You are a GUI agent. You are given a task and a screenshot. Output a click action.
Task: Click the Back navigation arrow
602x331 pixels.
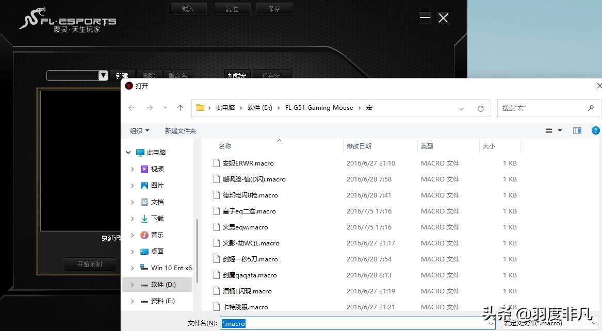[x=132, y=108]
